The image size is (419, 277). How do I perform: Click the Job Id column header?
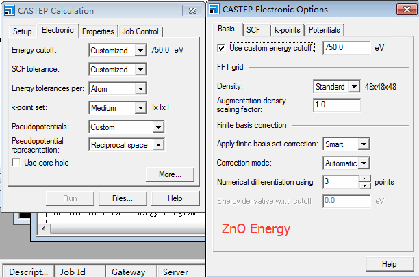click(x=80, y=271)
